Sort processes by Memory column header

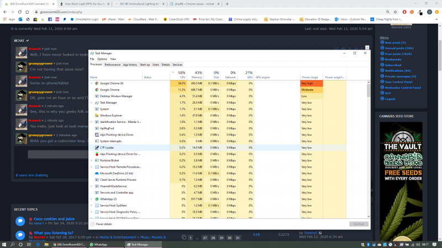[198, 75]
